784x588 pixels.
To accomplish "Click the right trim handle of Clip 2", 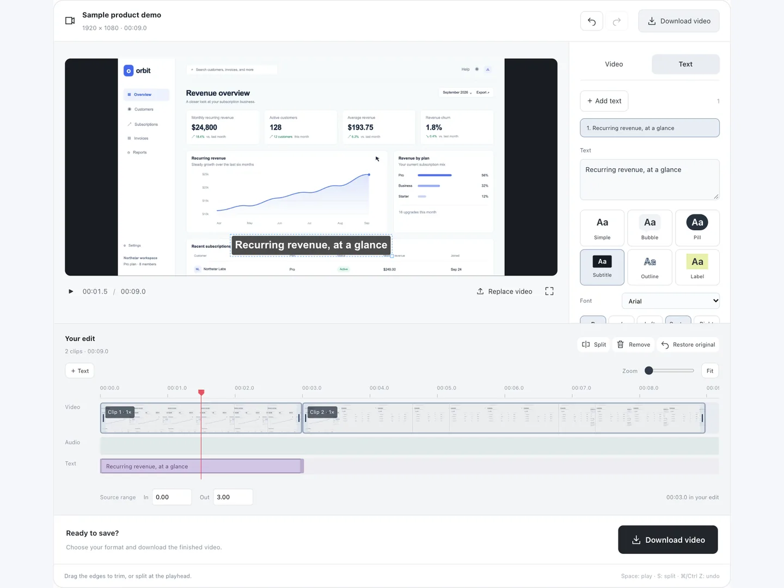I will tap(702, 418).
